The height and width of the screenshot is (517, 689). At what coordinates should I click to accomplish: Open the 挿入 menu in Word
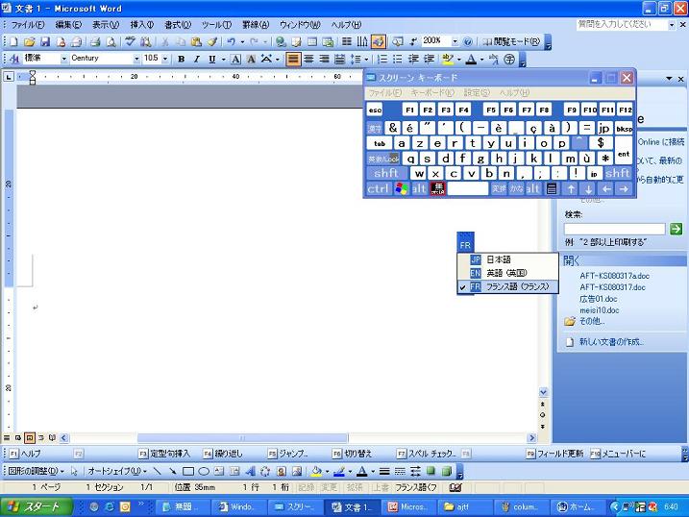click(142, 25)
